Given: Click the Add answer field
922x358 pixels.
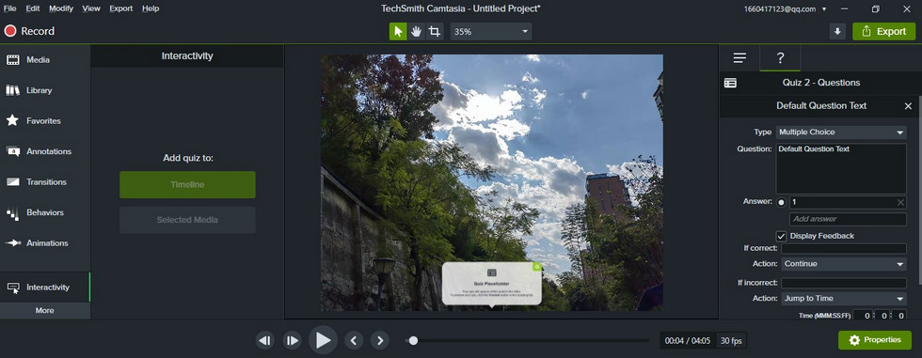Looking at the screenshot, I should click(848, 220).
